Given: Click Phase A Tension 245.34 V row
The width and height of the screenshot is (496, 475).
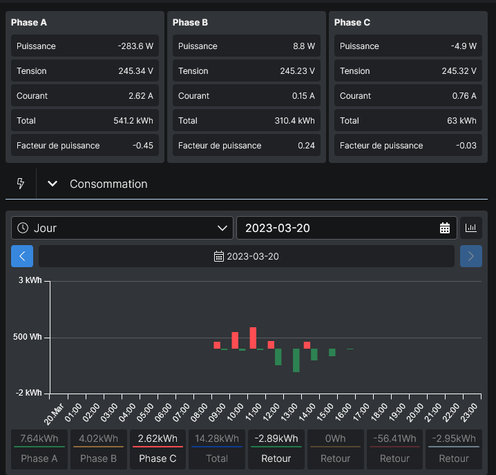Looking at the screenshot, I should click(85, 71).
